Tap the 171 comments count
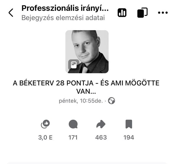Viewport: 174px width, 164px height. (73, 138)
